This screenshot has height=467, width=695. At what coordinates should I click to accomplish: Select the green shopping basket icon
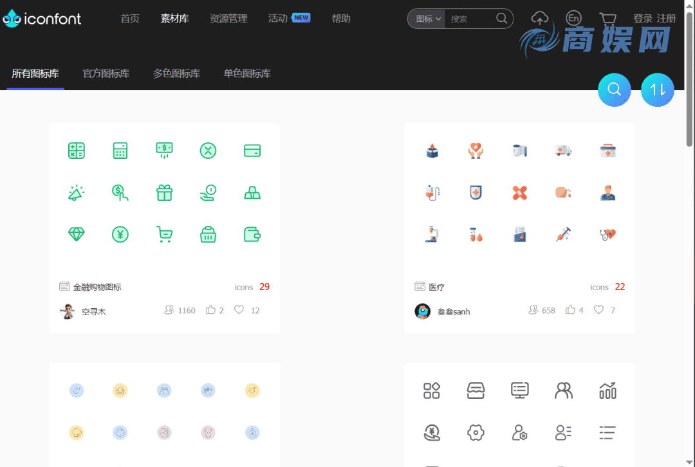pos(208,234)
